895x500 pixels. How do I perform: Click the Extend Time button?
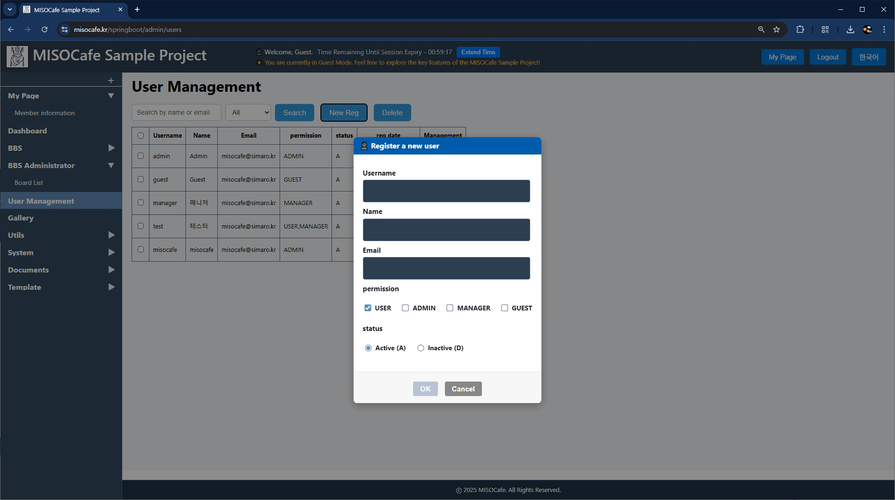pyautogui.click(x=478, y=52)
